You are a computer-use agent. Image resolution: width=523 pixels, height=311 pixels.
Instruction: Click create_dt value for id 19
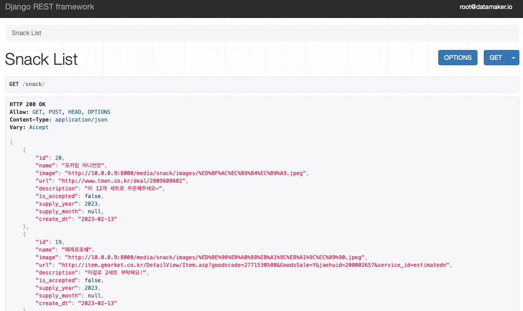(97, 303)
